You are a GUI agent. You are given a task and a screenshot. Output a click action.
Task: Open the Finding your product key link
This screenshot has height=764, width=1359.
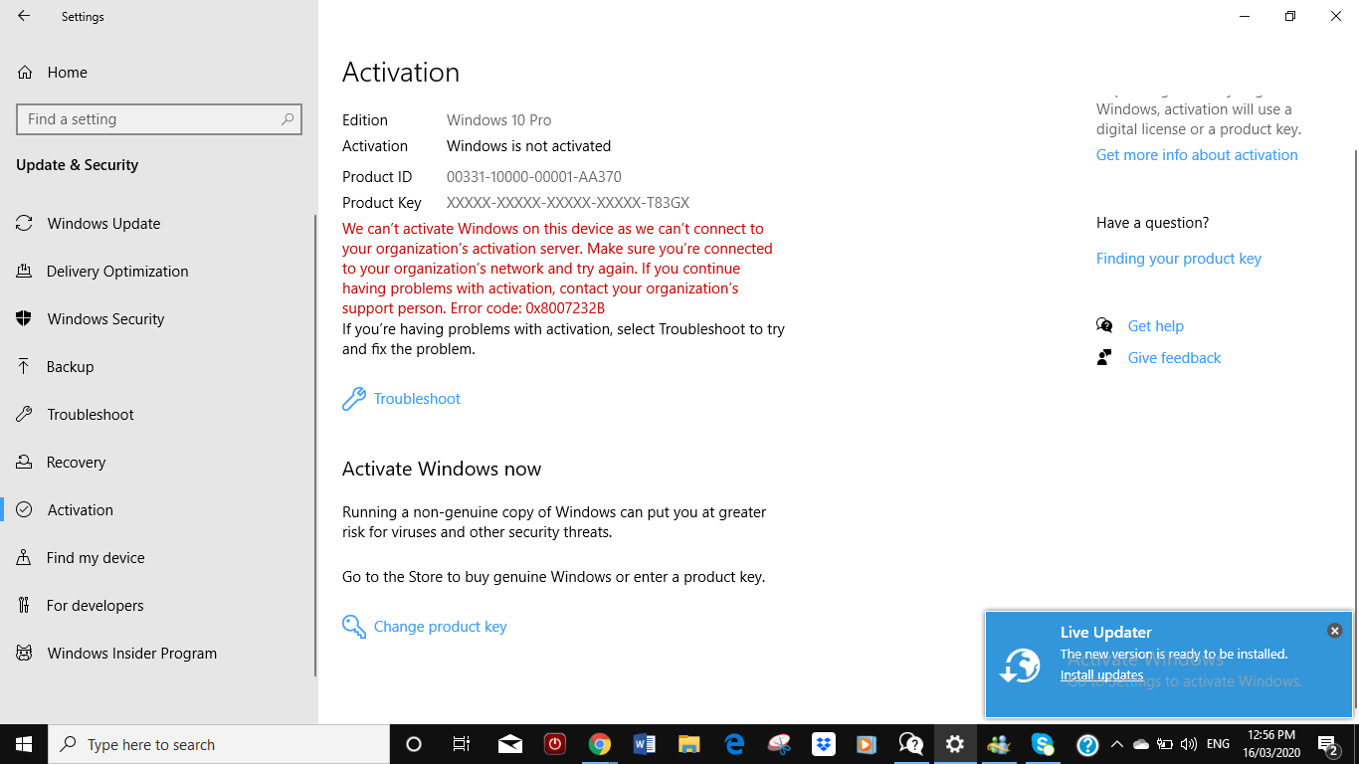(1179, 259)
